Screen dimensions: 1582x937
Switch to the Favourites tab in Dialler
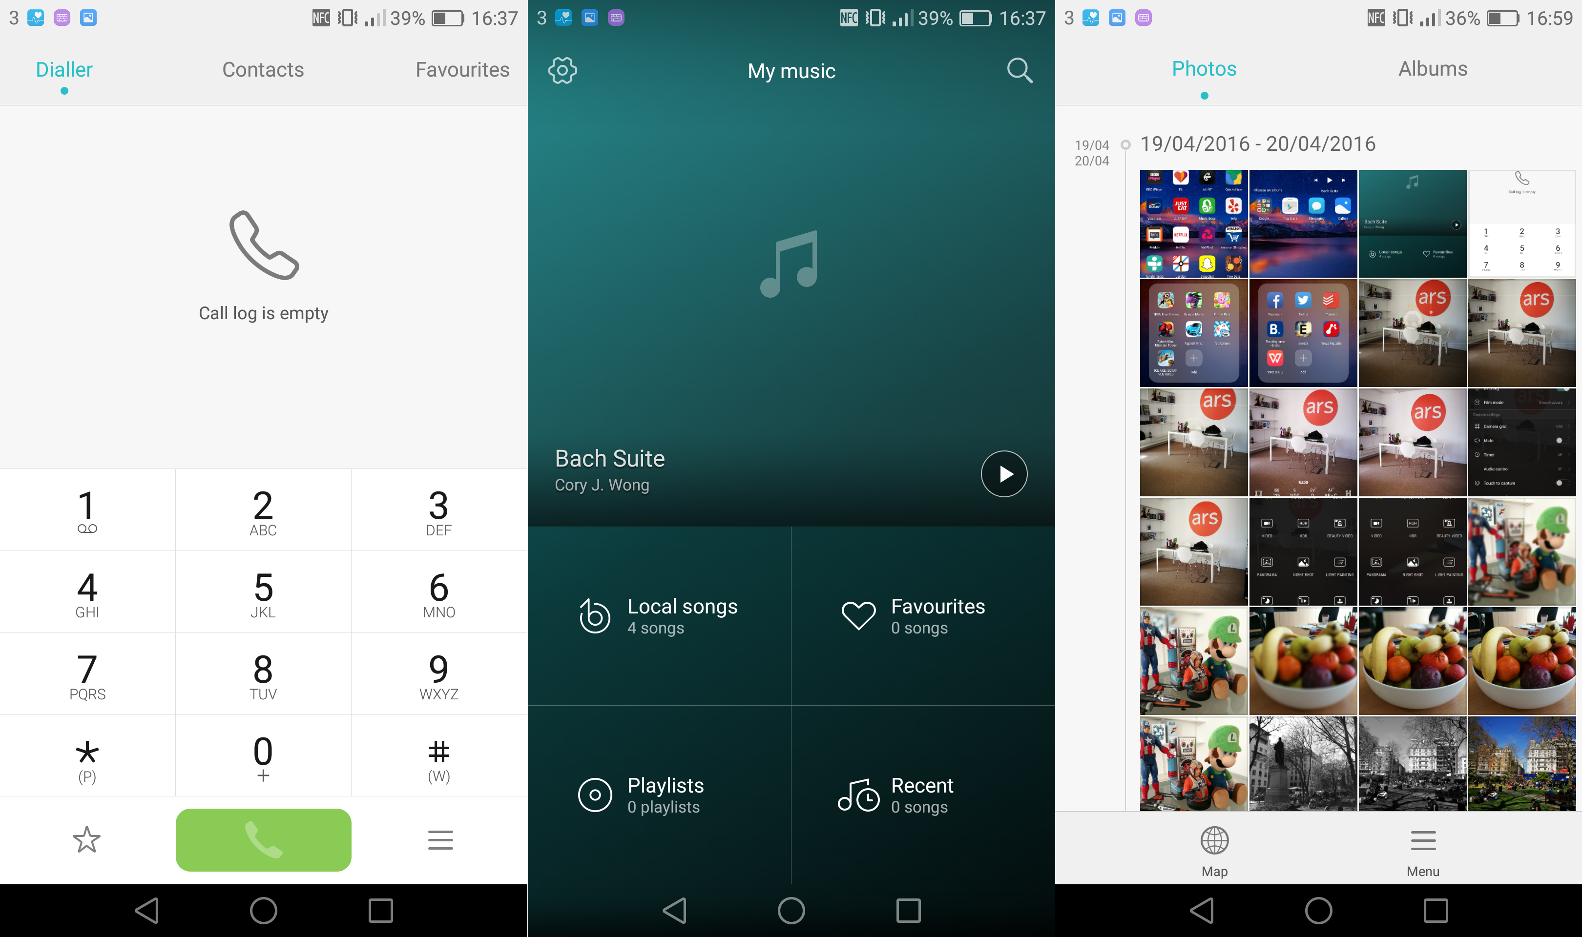(462, 69)
